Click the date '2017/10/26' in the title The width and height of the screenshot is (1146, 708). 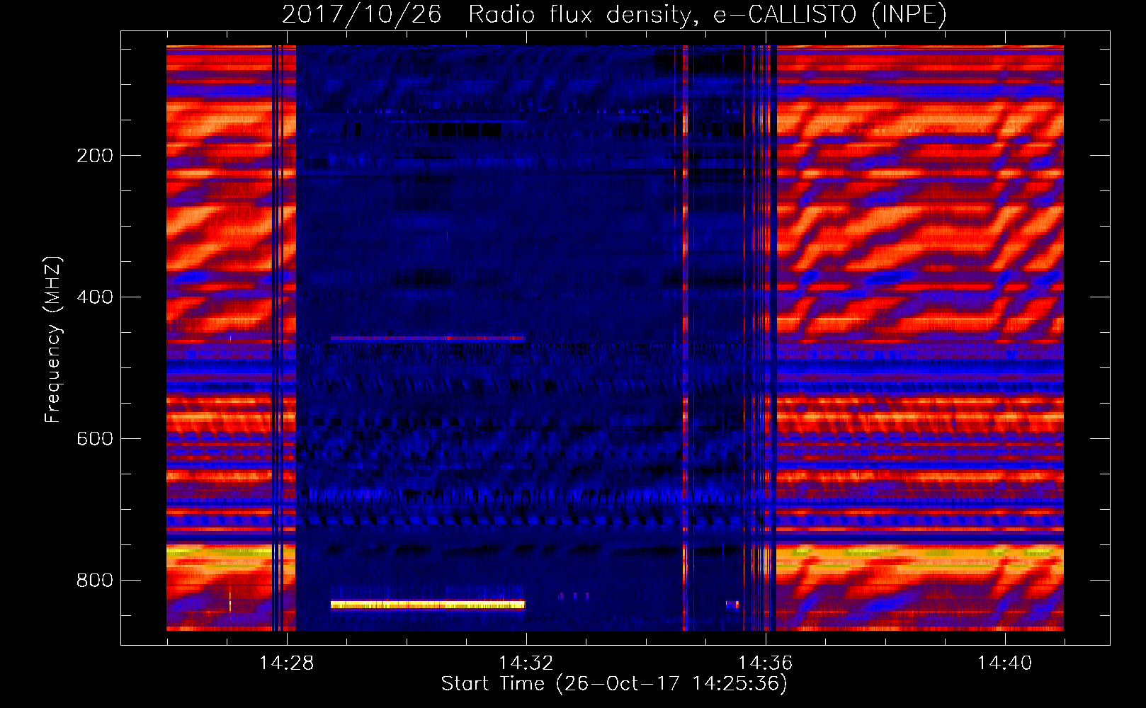361,15
